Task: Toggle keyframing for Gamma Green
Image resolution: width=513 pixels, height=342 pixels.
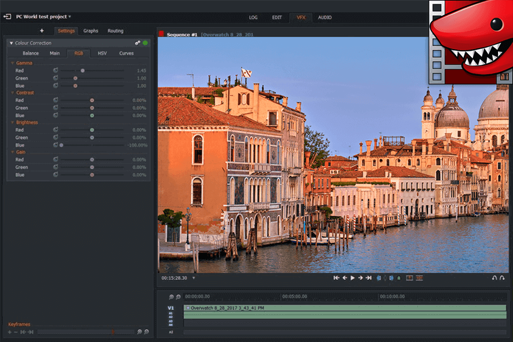Action: click(56, 78)
